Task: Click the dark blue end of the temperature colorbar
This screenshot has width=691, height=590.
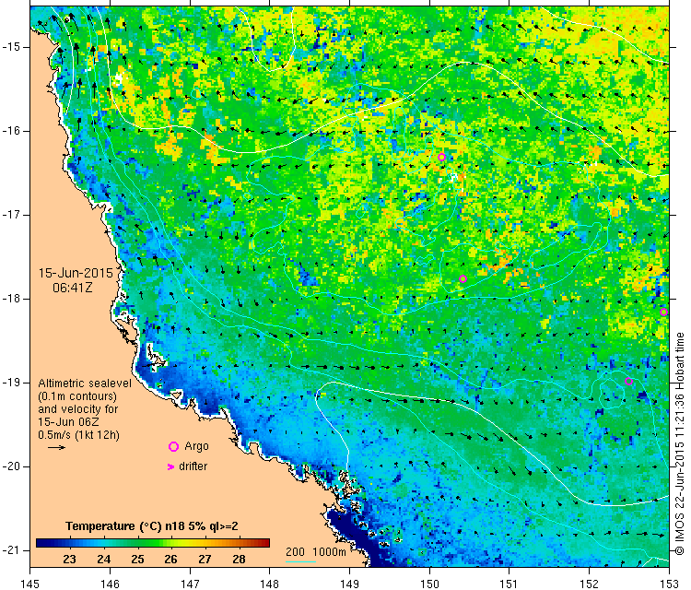Action: 41,543
